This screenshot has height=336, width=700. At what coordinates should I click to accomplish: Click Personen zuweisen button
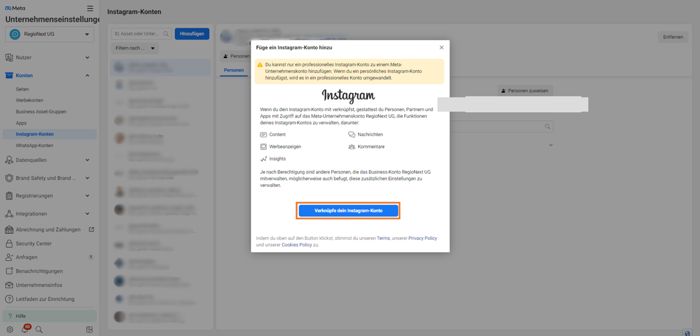525,91
